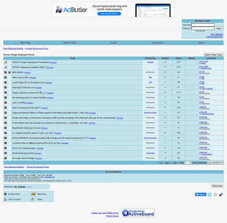Open the Lost Account Info link
The height and width of the screenshot is (223, 227).
click(215, 37)
